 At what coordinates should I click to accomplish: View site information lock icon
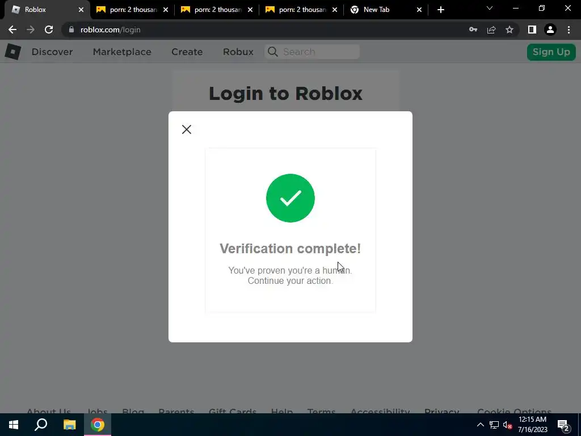(x=71, y=30)
